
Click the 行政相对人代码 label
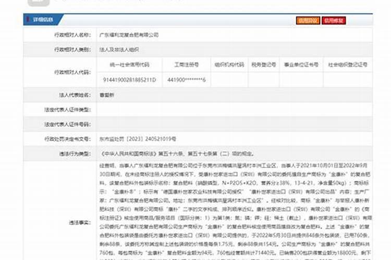coord(72,72)
